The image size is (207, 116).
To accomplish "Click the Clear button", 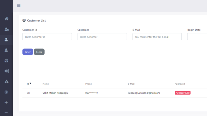I will 39,52.
